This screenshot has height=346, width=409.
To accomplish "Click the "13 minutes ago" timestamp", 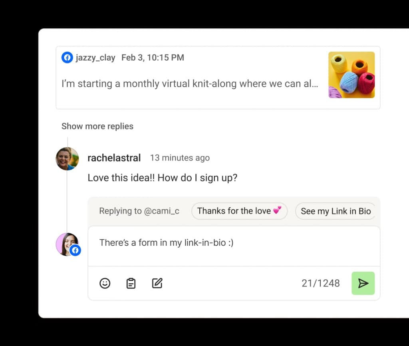I will (x=180, y=158).
